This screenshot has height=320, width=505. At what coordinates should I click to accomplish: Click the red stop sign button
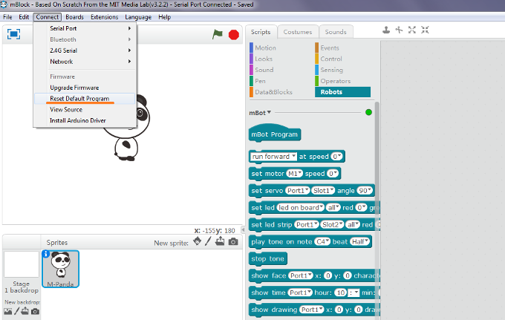point(234,34)
